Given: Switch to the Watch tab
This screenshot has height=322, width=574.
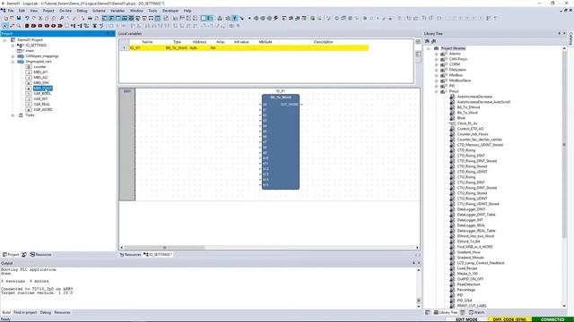Looking at the screenshot, I should [x=476, y=312].
